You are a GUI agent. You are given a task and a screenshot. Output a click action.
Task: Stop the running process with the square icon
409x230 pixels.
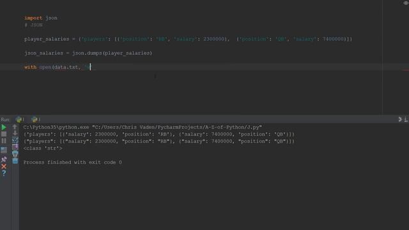click(4, 134)
